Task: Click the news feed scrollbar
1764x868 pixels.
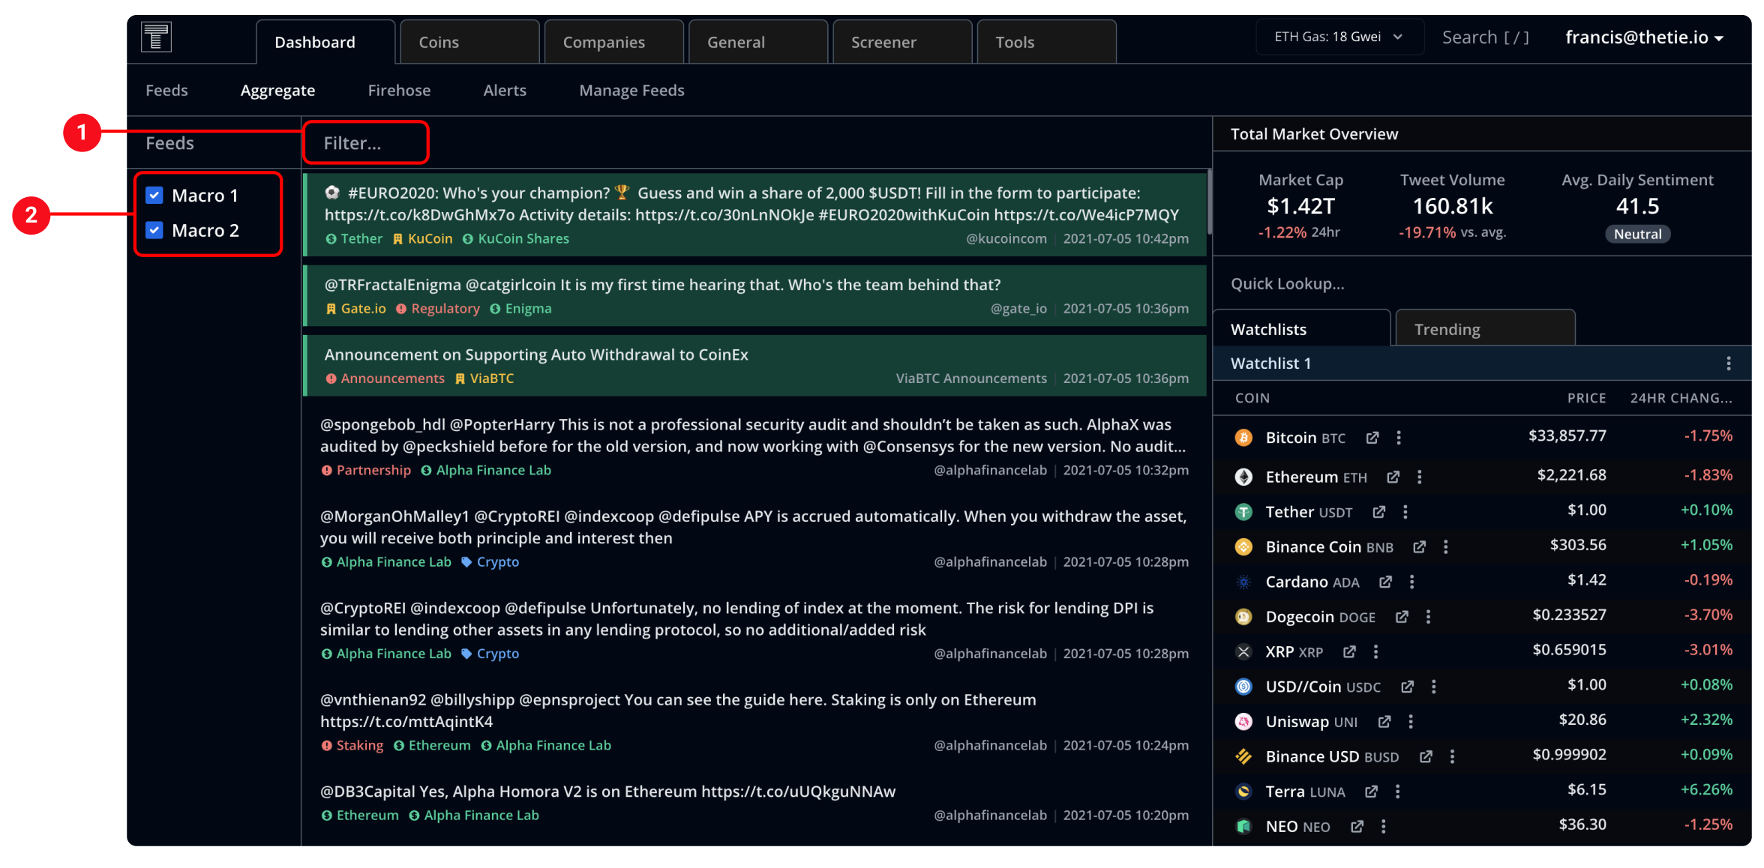Action: [1208, 202]
